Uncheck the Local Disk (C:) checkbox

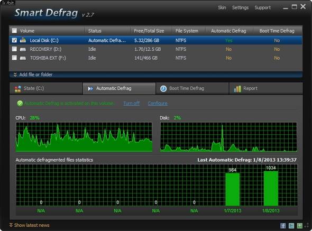(x=14, y=40)
